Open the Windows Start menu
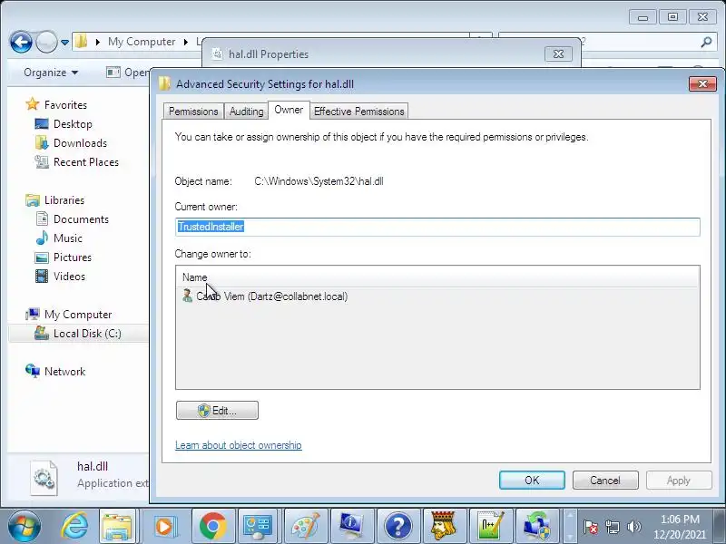 24,526
